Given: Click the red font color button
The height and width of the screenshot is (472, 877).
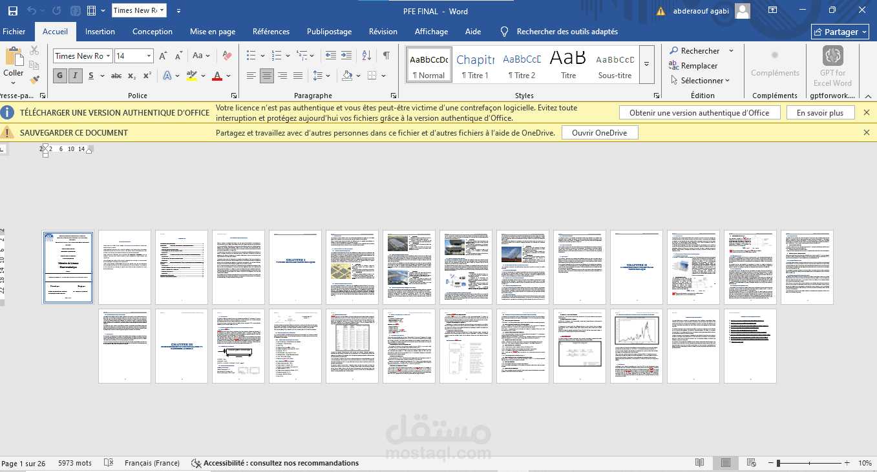Looking at the screenshot, I should click(x=217, y=76).
